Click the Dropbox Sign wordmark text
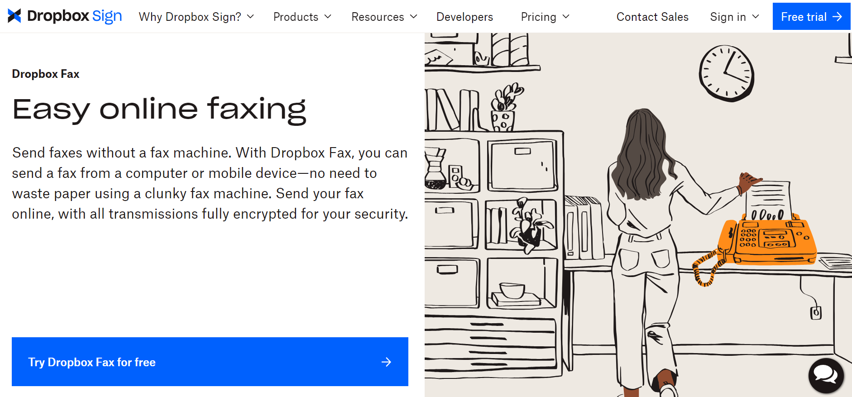852x397 pixels. (74, 16)
